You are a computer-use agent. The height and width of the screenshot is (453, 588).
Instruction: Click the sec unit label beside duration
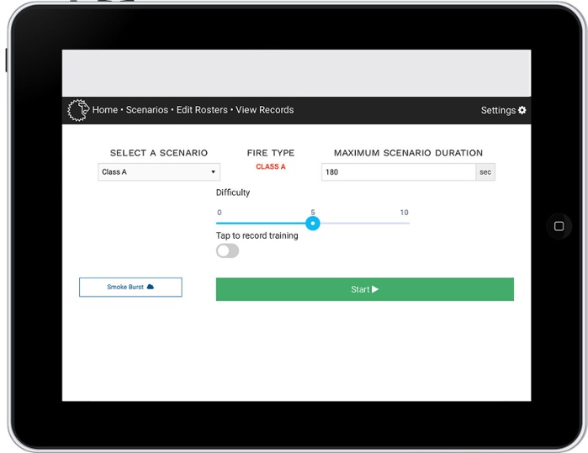pos(485,172)
